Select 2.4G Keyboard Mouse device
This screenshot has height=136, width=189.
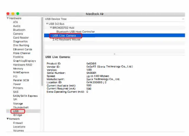pyautogui.click(x=66, y=39)
